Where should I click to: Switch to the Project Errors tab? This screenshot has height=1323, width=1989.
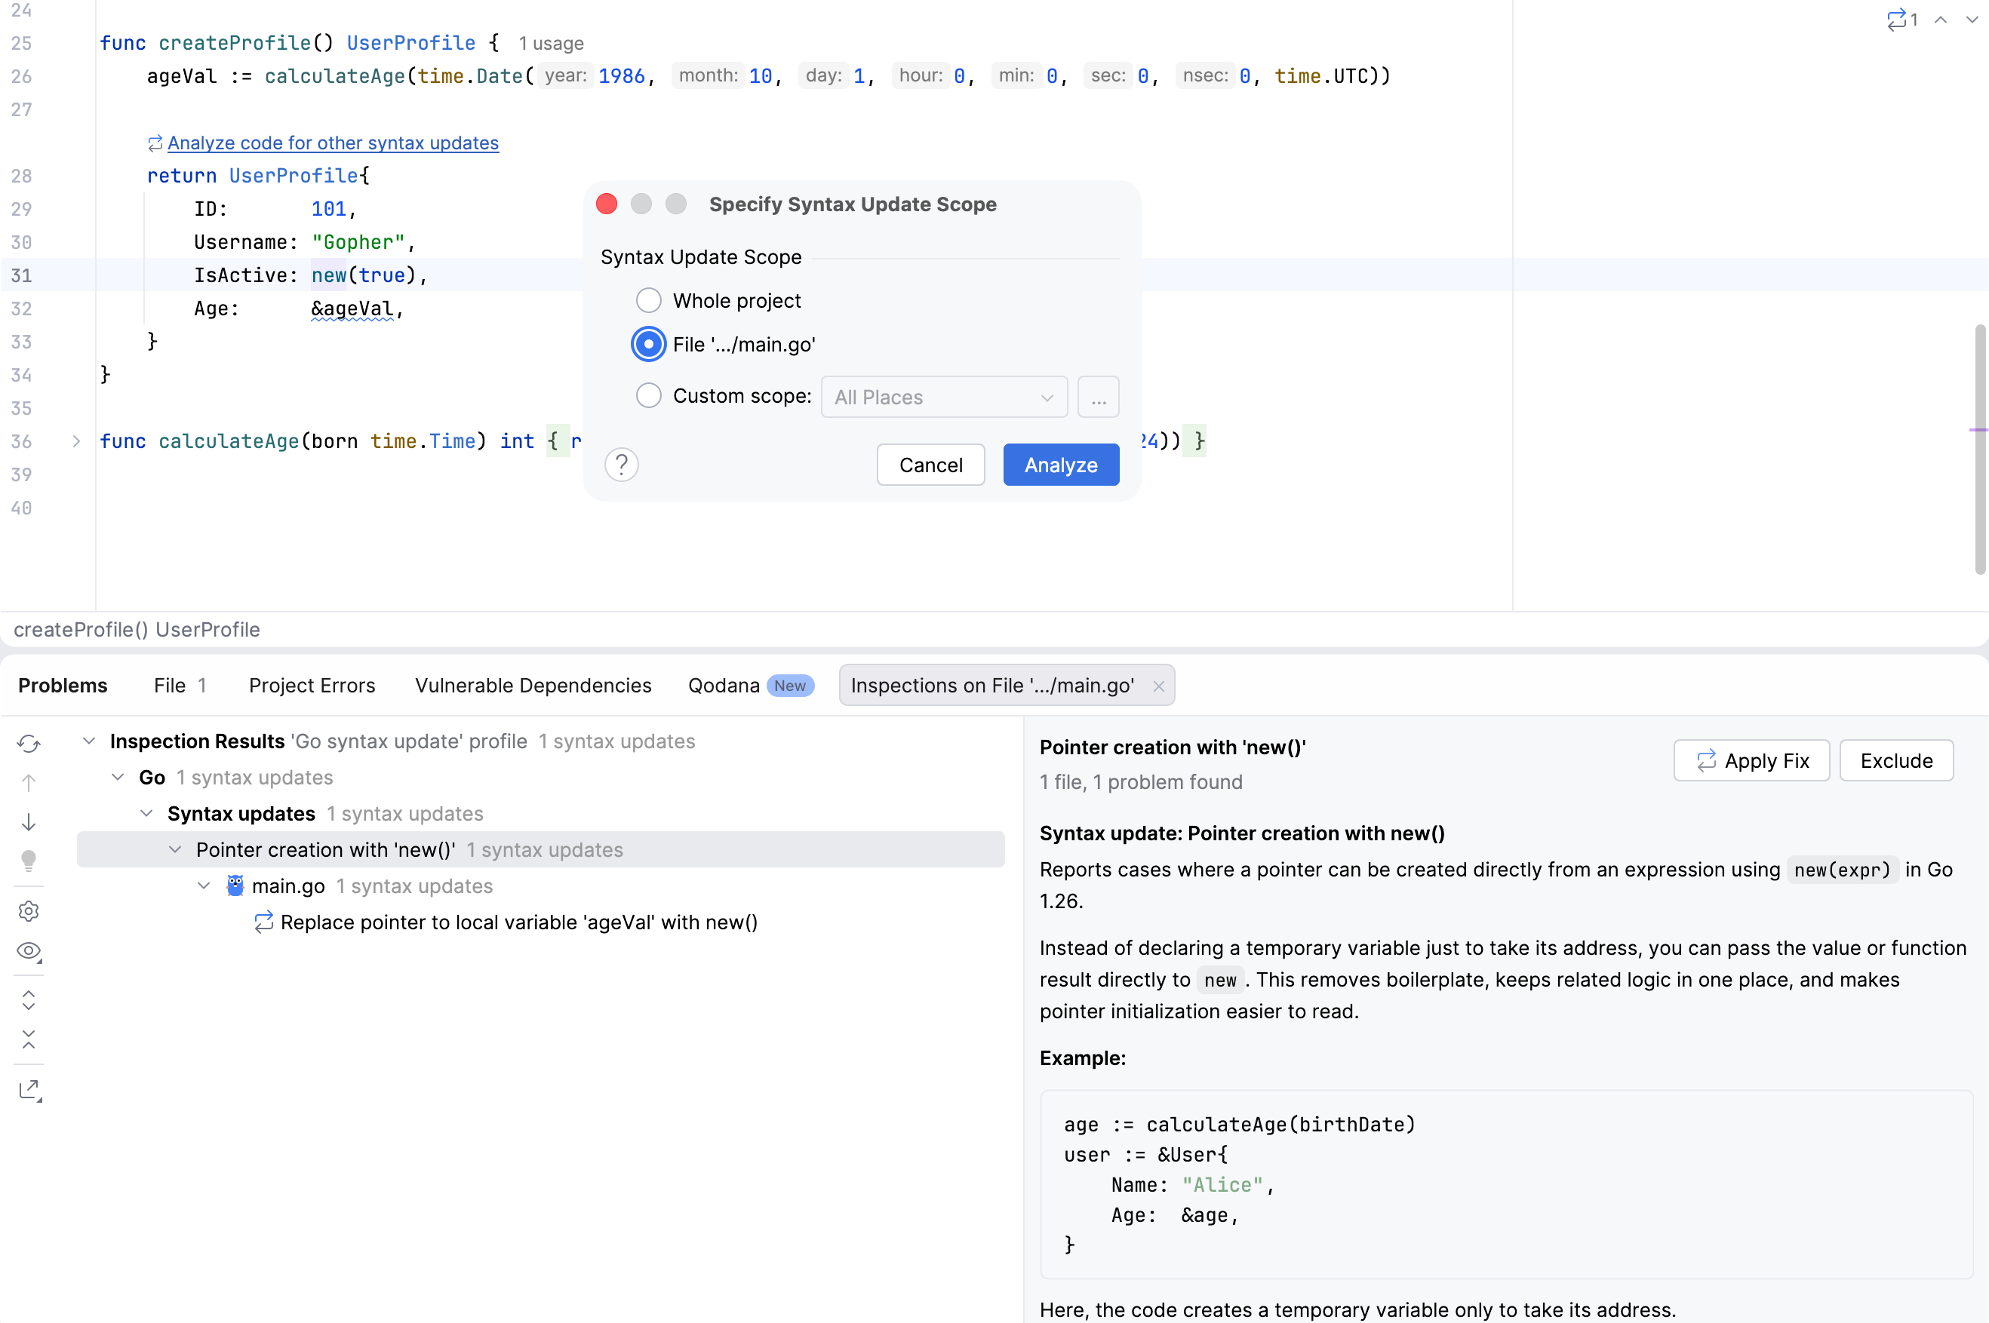312,685
